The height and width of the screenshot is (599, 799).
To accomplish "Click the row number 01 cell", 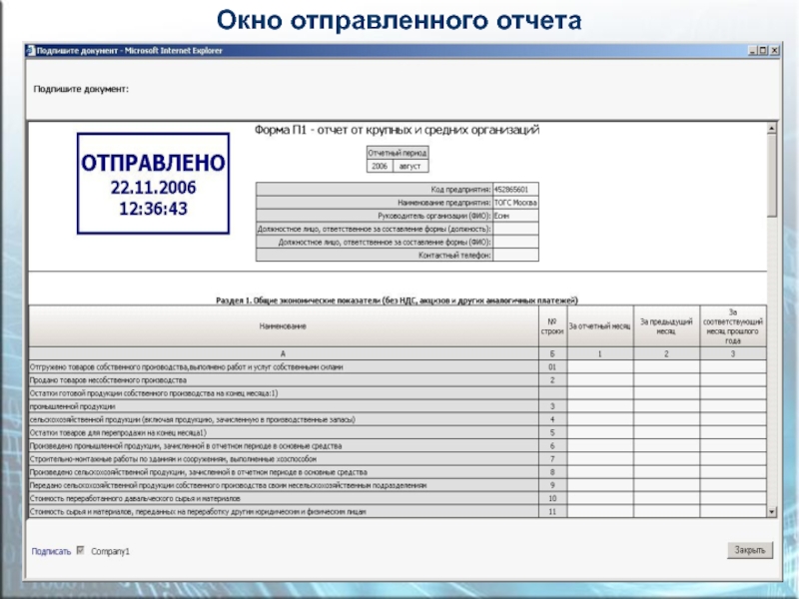I will [552, 366].
